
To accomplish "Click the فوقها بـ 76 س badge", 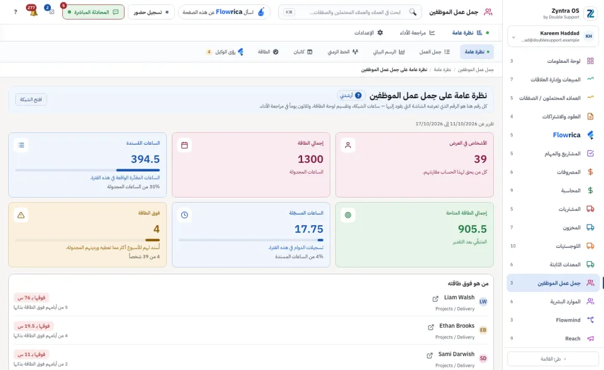I will (x=31, y=298).
